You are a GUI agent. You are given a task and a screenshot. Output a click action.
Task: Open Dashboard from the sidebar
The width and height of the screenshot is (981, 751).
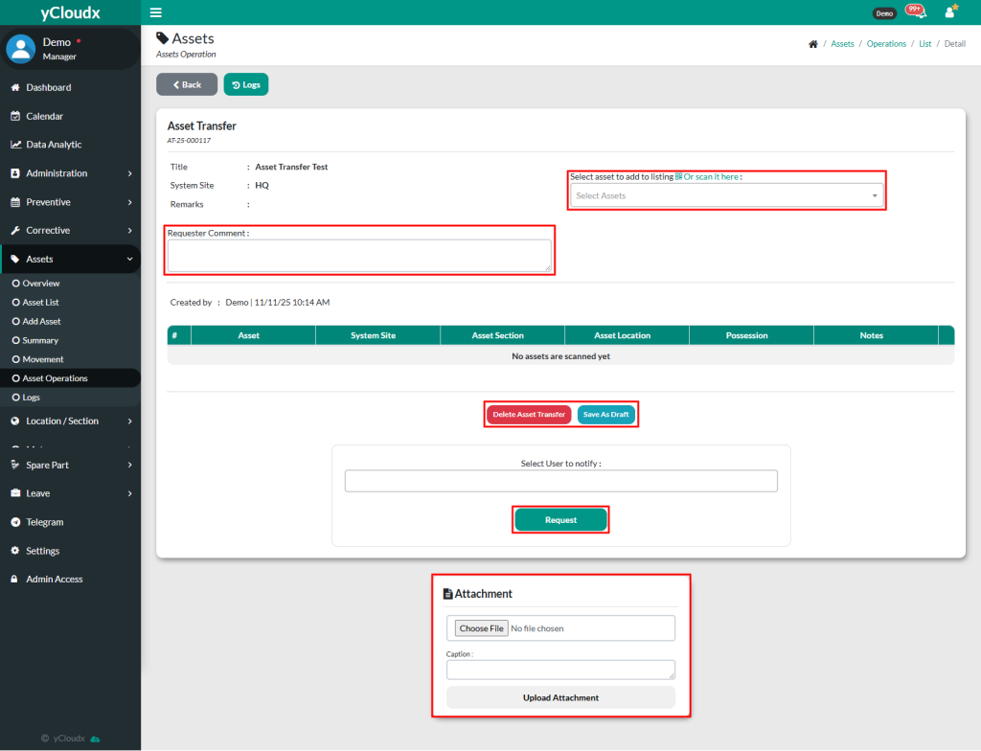pos(48,87)
